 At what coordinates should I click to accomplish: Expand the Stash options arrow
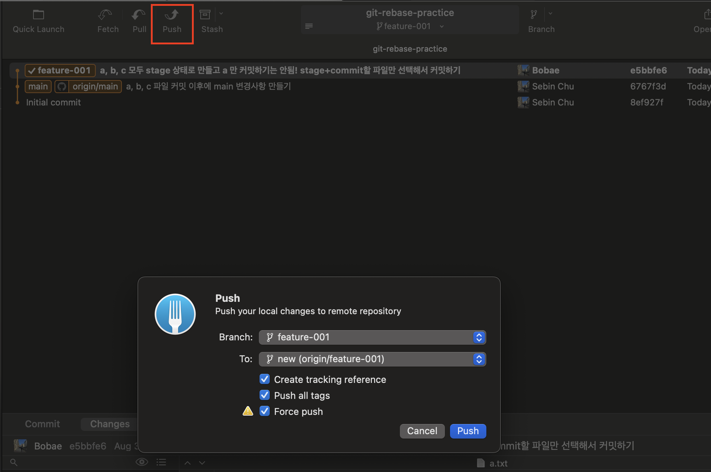(x=221, y=14)
